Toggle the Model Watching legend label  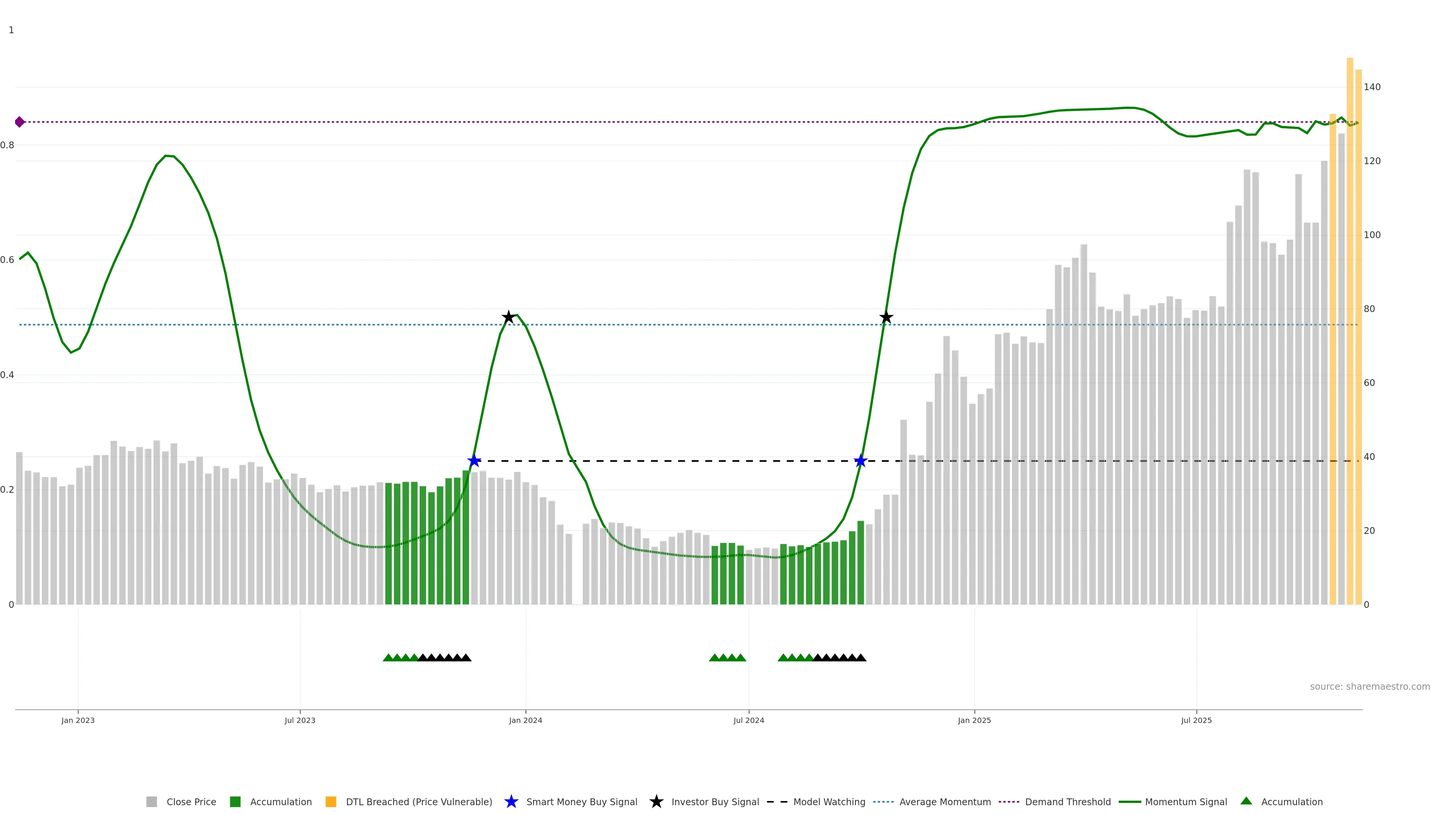coord(829,802)
